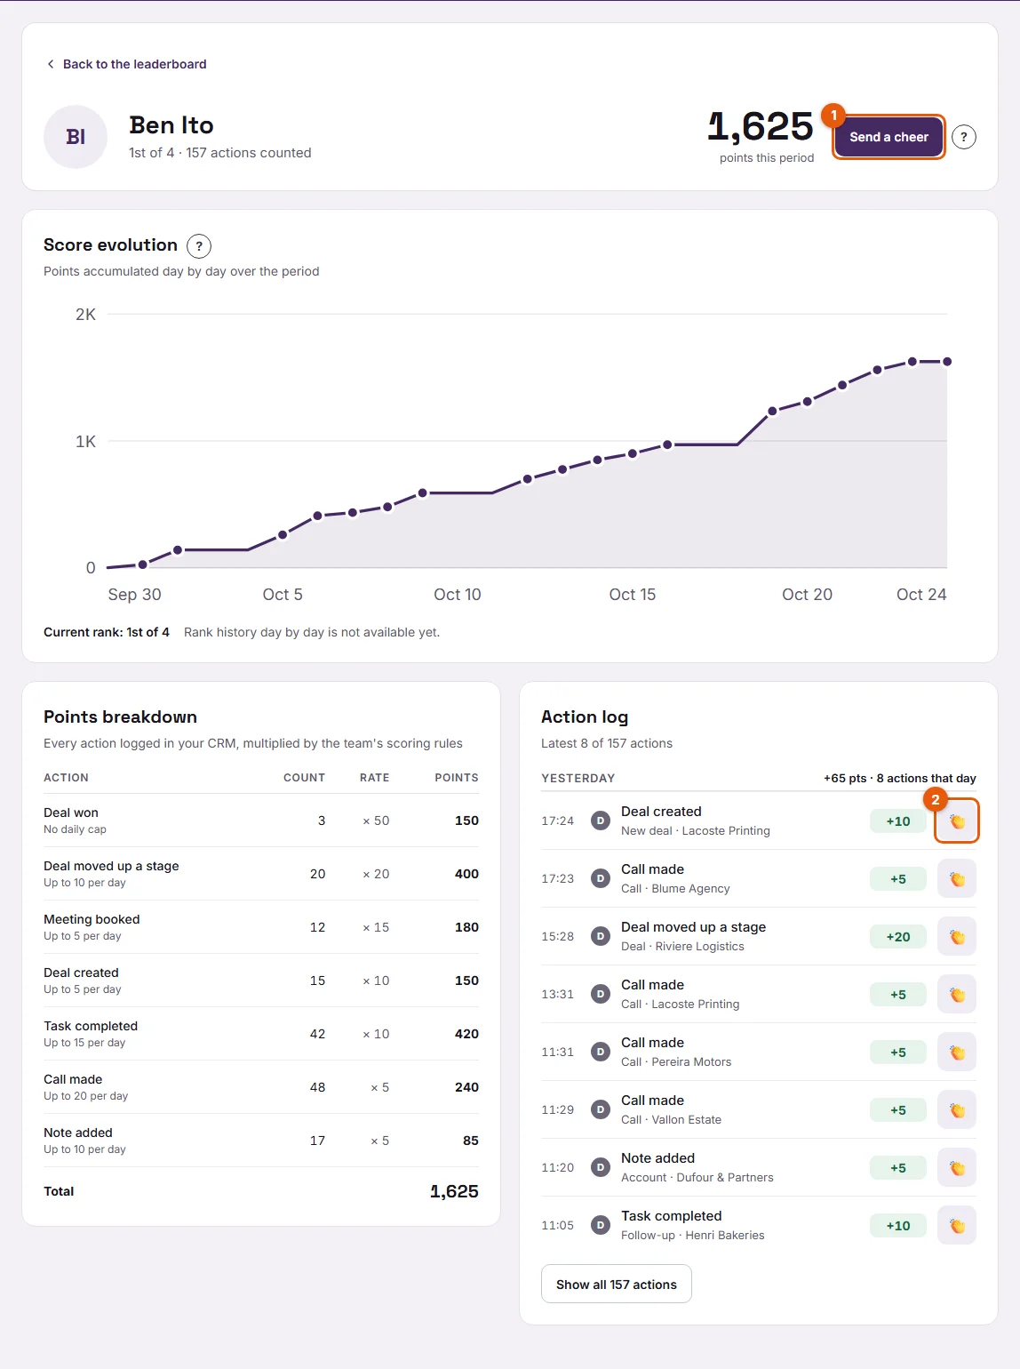This screenshot has width=1020, height=1369.
Task: Cheer the Riviere Logistics deal stage move
Action: (x=957, y=937)
